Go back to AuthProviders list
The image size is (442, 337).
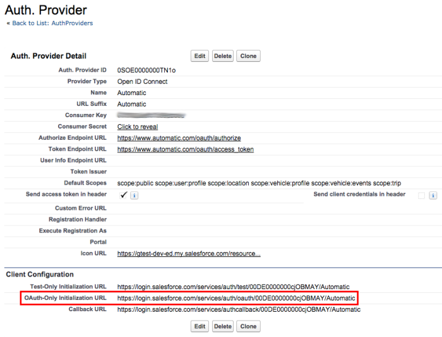pos(52,23)
